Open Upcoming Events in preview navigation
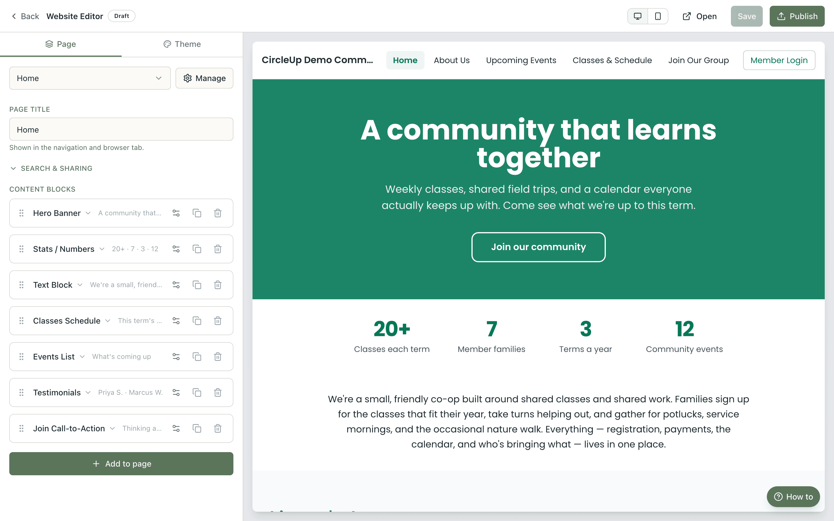 [x=521, y=60]
